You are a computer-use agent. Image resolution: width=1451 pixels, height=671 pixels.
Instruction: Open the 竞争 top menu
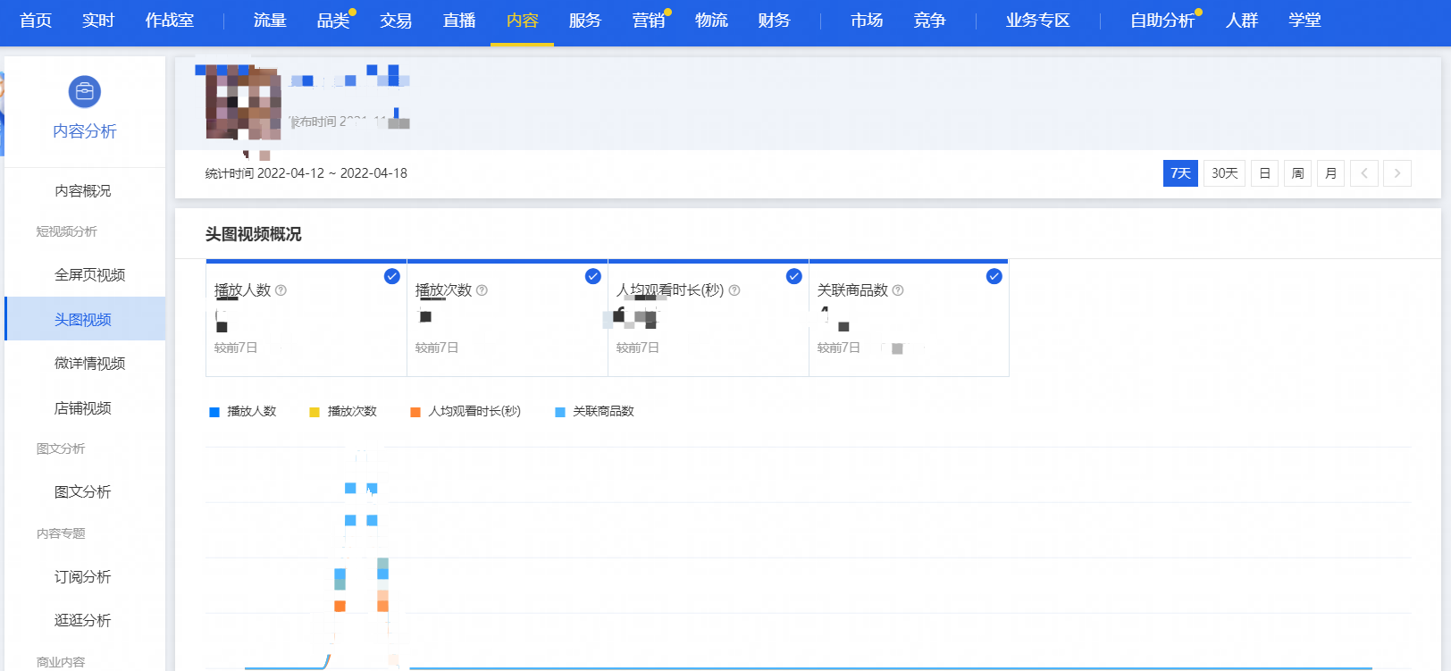tap(929, 21)
